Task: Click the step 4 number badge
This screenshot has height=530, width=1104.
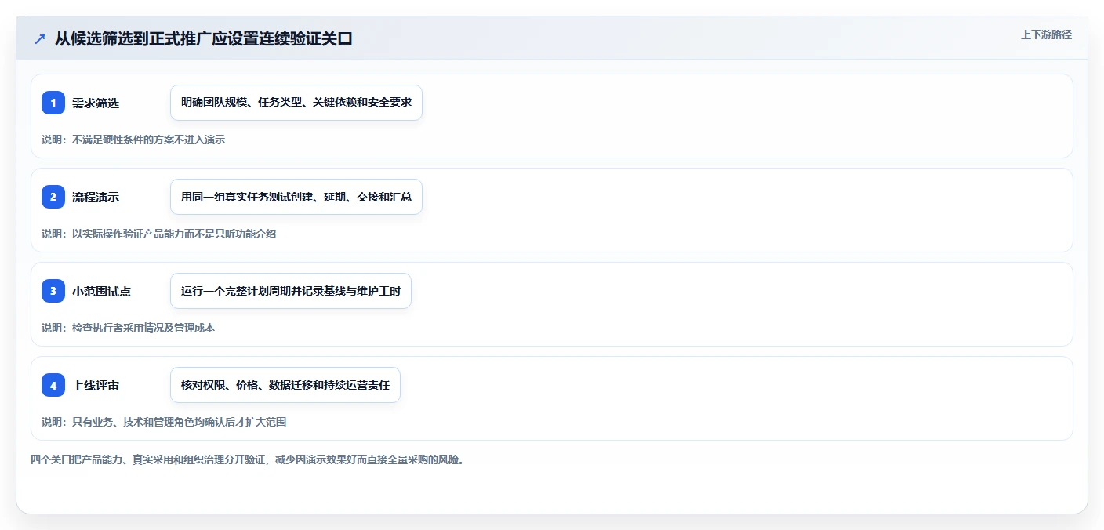Action: point(53,385)
